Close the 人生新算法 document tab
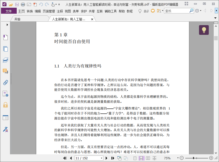Viewport: 219px width, 162px height. click(92, 19)
